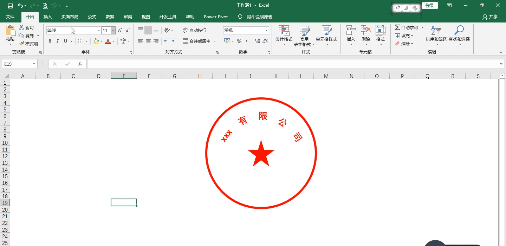Click the Share (共享) button
506x246 pixels.
click(490, 17)
